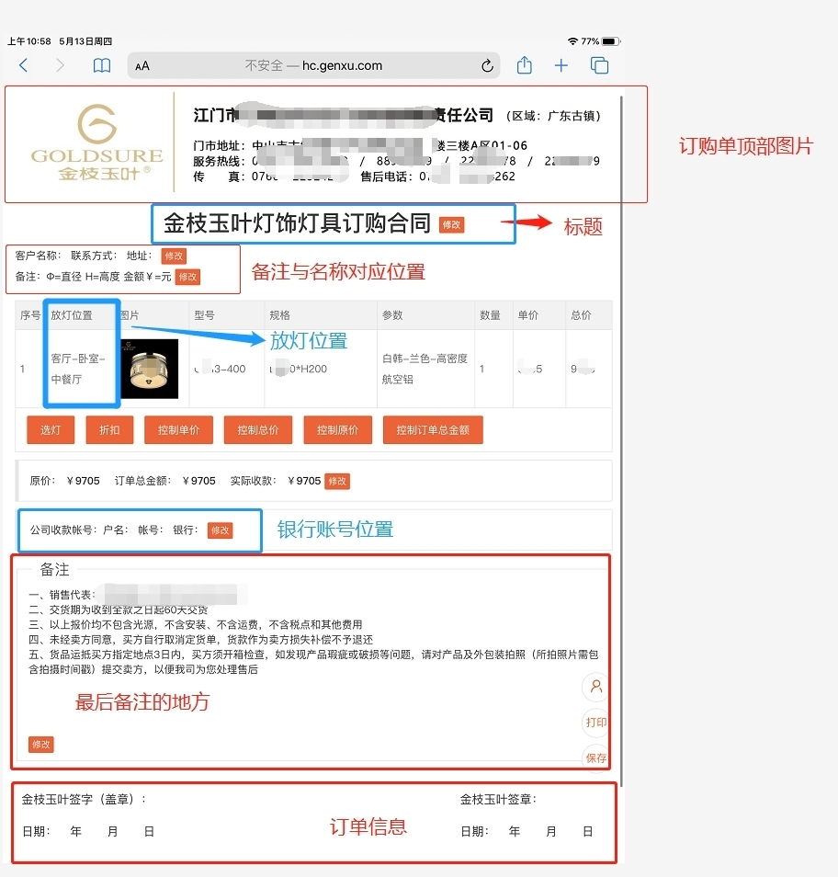Viewport: 838px width, 877px height.
Task: Open a new tab with plus icon
Action: pyautogui.click(x=561, y=65)
